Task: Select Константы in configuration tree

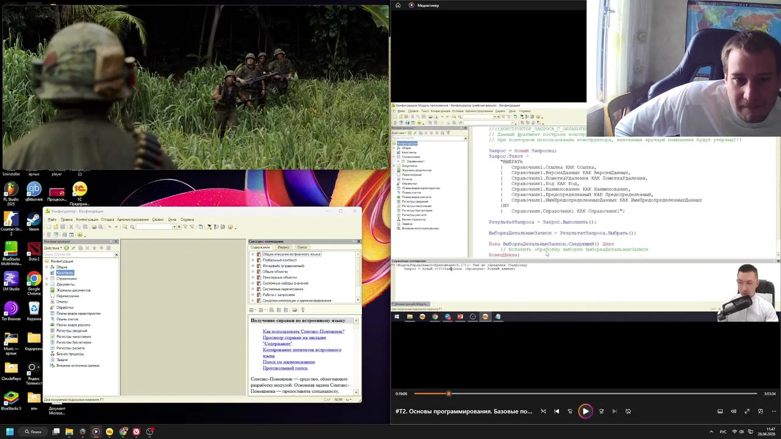Action: [65, 273]
